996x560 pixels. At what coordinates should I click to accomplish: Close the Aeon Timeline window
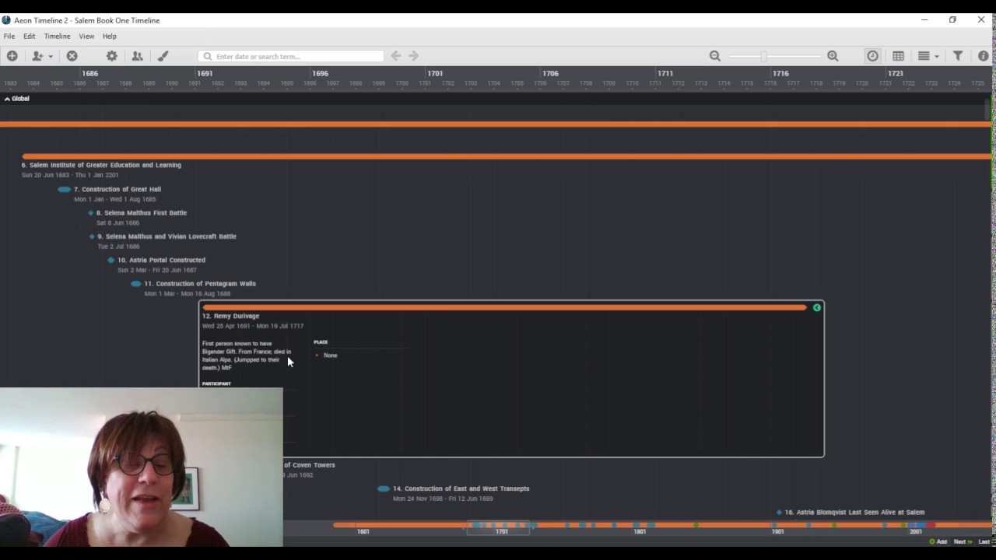tap(981, 20)
